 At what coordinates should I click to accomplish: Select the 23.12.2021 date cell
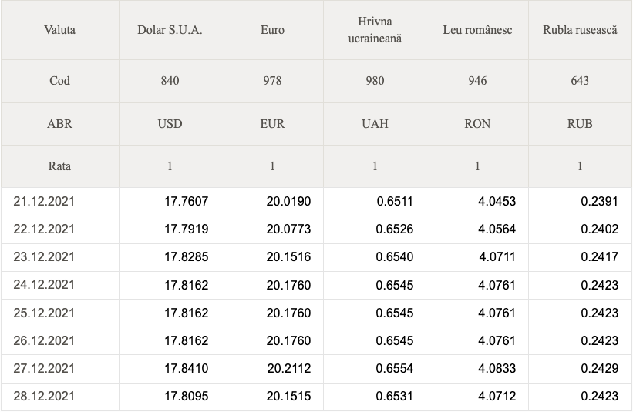coord(59,256)
